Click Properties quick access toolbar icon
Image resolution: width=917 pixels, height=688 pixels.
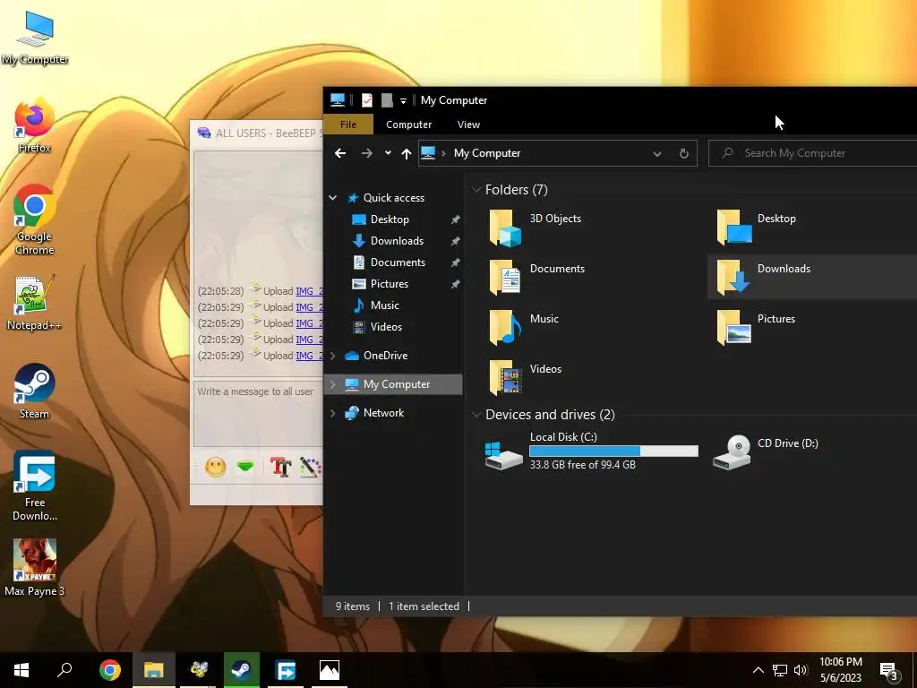(366, 100)
